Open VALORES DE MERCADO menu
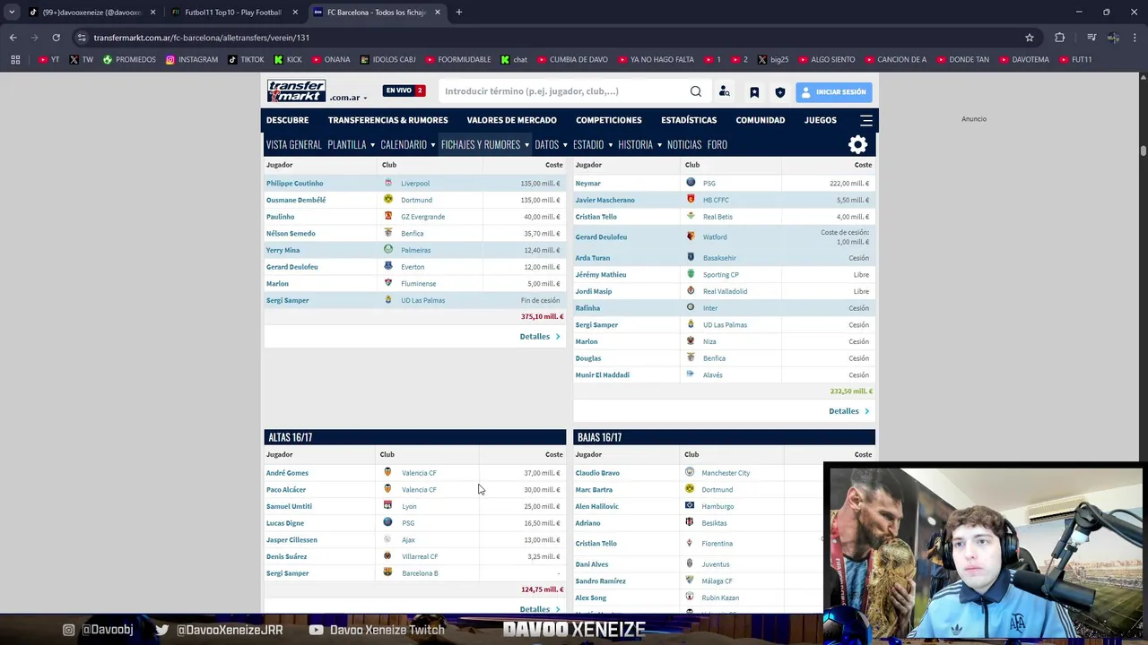1148x645 pixels. tap(511, 120)
